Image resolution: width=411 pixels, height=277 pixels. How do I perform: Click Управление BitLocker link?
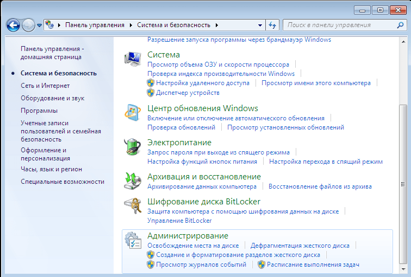pos(179,221)
